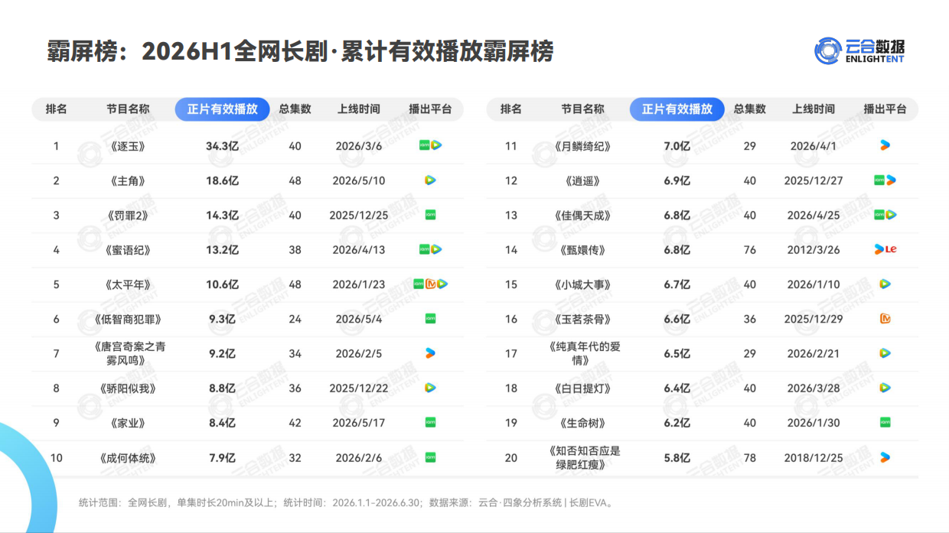Click the Tencent Video icon in 逐玉 row
This screenshot has width=949, height=533.
[436, 145]
